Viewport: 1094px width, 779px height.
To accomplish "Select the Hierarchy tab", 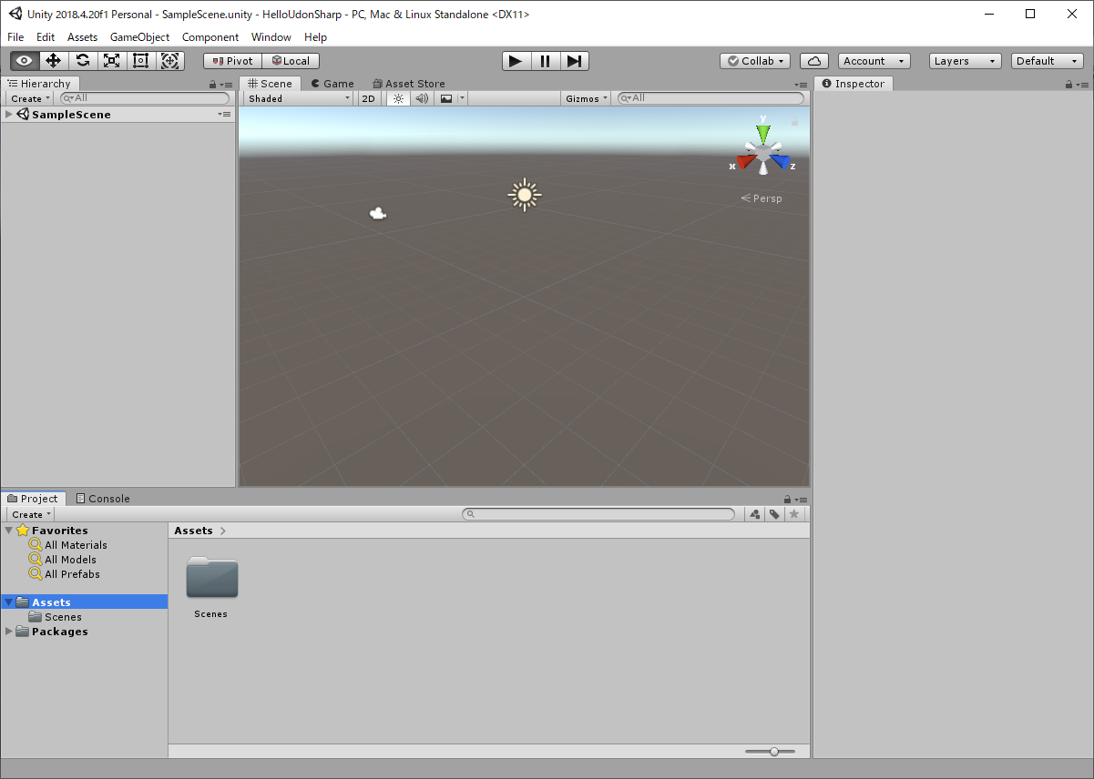I will 39,84.
